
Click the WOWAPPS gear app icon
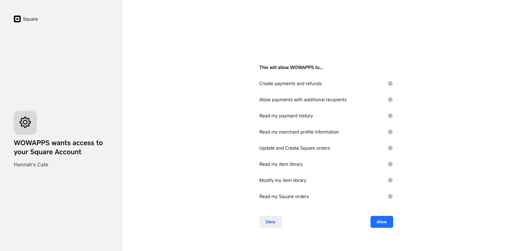(x=25, y=122)
